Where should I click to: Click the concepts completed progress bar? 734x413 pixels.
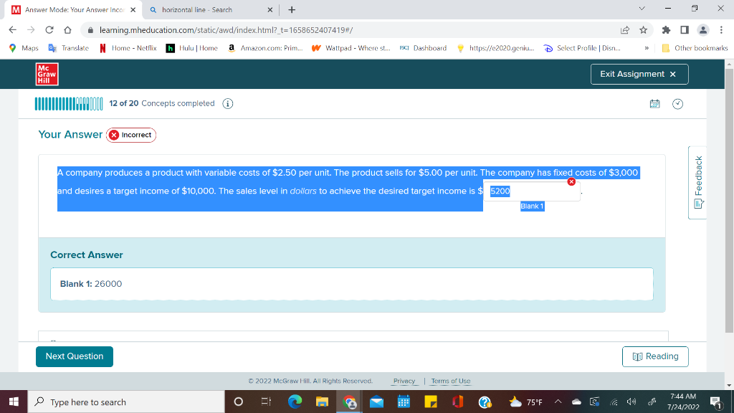pos(69,103)
